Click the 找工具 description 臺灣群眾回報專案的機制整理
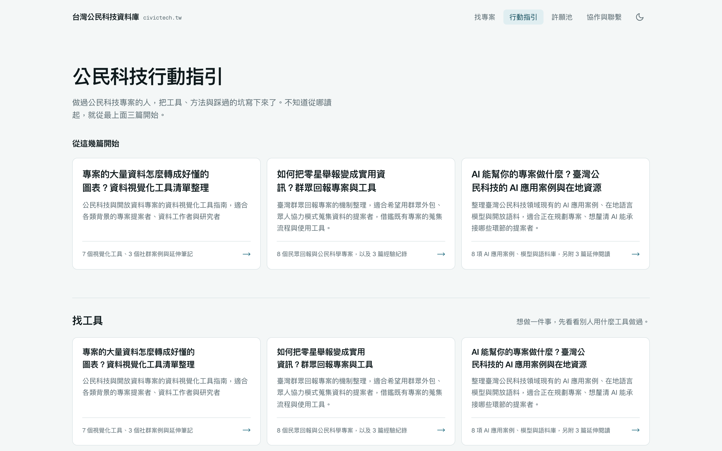The height and width of the screenshot is (451, 722). [x=359, y=393]
